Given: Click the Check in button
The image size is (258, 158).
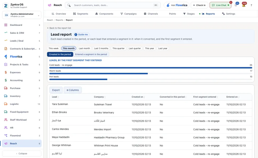Looking at the screenshot, I should (199, 5).
